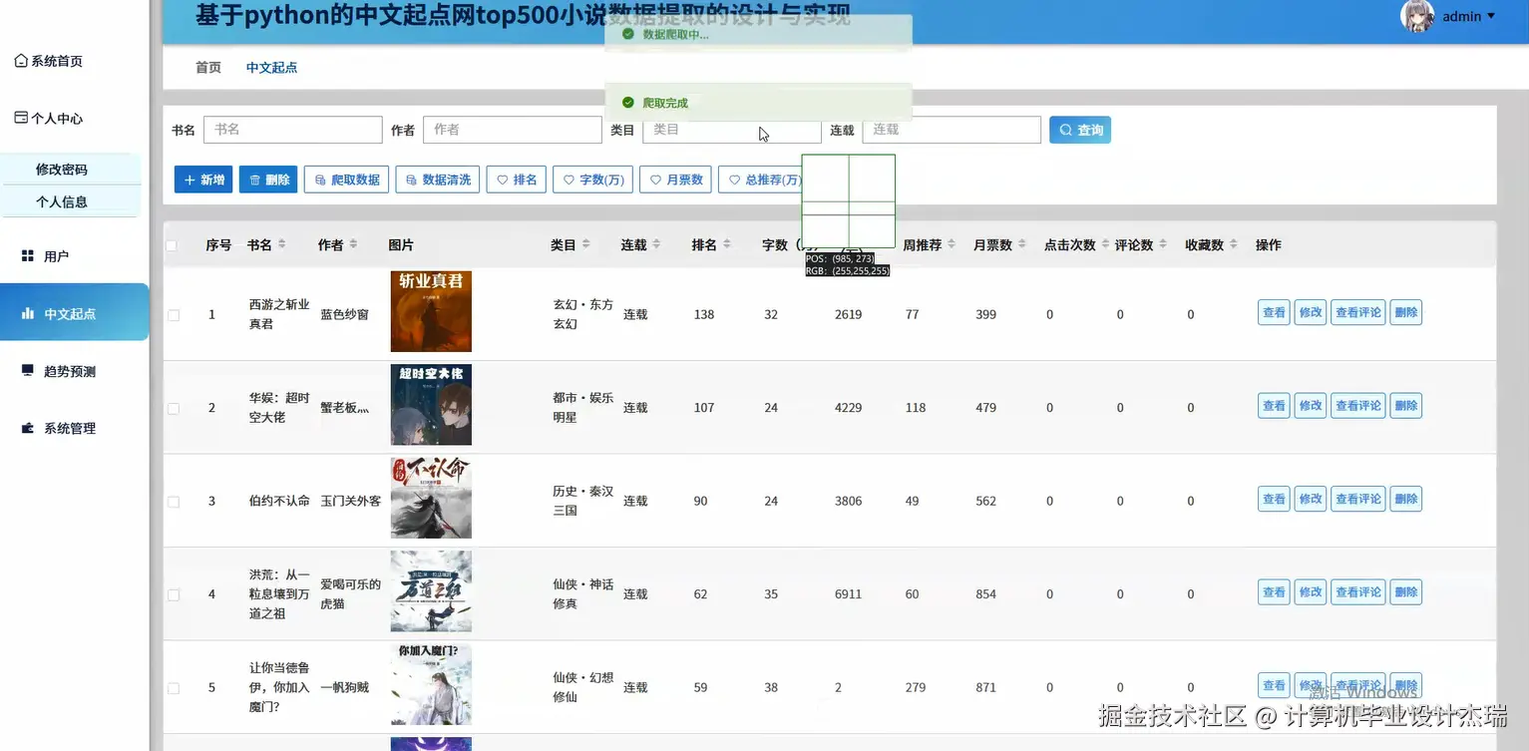
Task: Switch to the 中文起点 breadcrumb tab
Action: (x=271, y=68)
